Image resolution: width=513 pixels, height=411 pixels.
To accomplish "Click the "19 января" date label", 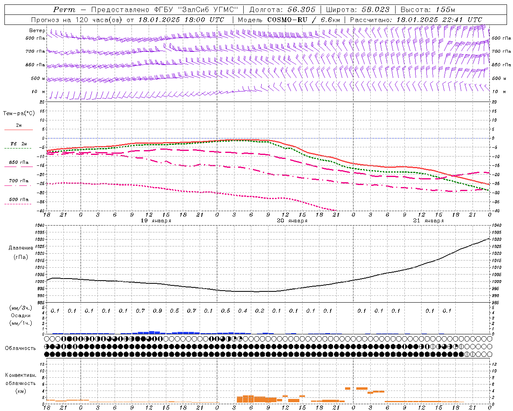I will tap(156, 221).
